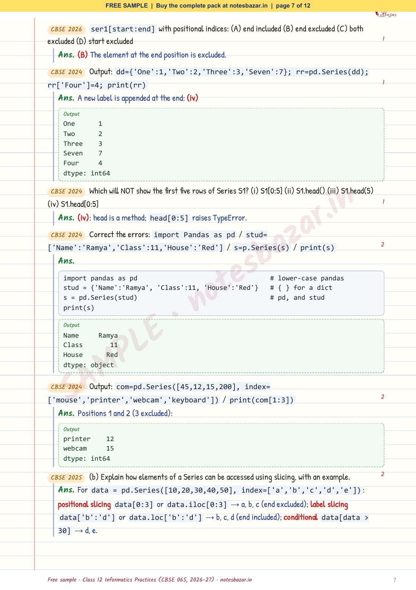Click the 'Seven 7' output row

tap(83, 153)
